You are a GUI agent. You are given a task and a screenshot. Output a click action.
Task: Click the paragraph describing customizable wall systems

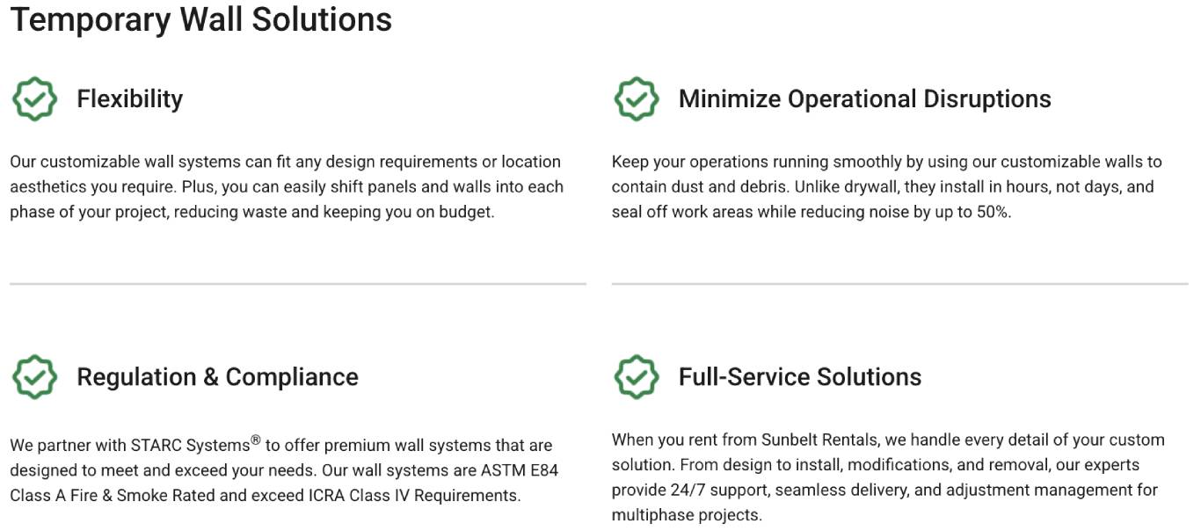[287, 187]
